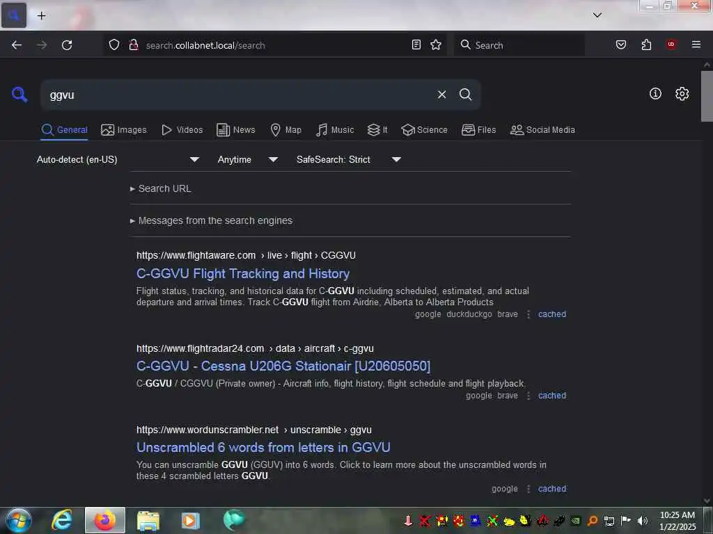Image resolution: width=713 pixels, height=534 pixels.
Task: Click the address bar URL
Action: 205,45
